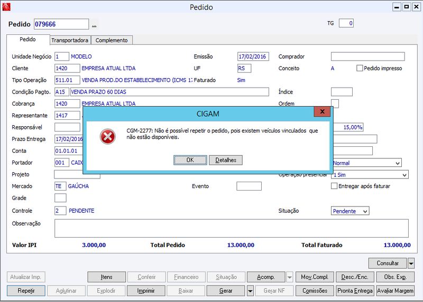Minimize the Pedido window
The width and height of the screenshot is (423, 302).
pyautogui.click(x=397, y=7)
